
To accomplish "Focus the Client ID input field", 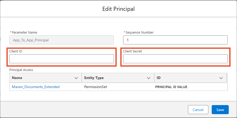I will pyautogui.click(x=61, y=59).
